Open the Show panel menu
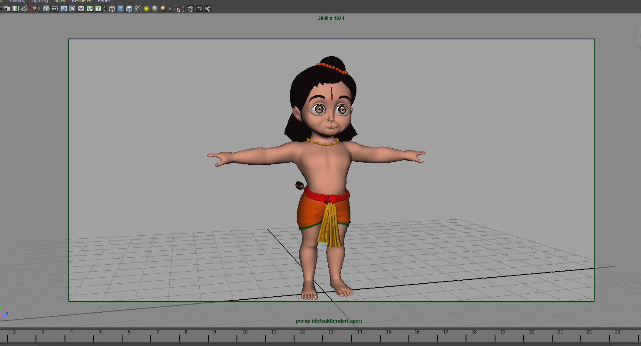Screen dimensions: 641x346 click(x=60, y=1)
